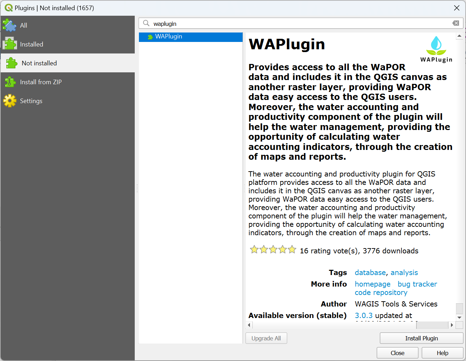Click the Settings gear icon
Viewport: 466px width, 361px height.
coord(10,101)
